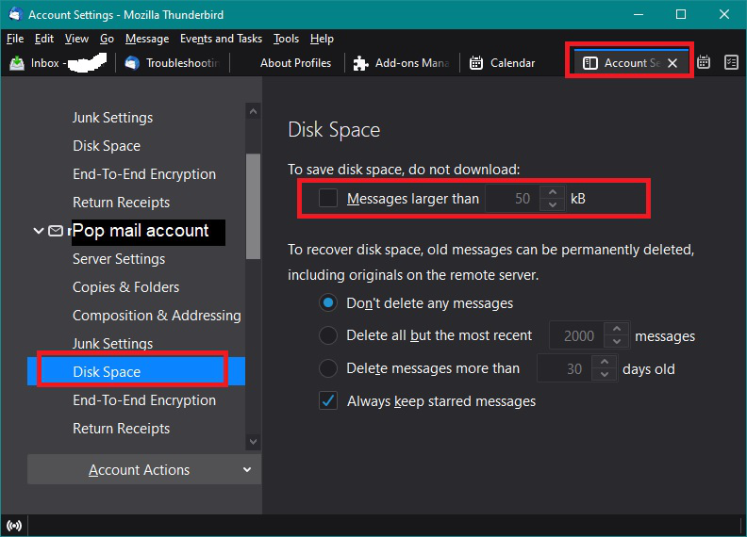Collapse the Pop mail account tree

pos(39,231)
